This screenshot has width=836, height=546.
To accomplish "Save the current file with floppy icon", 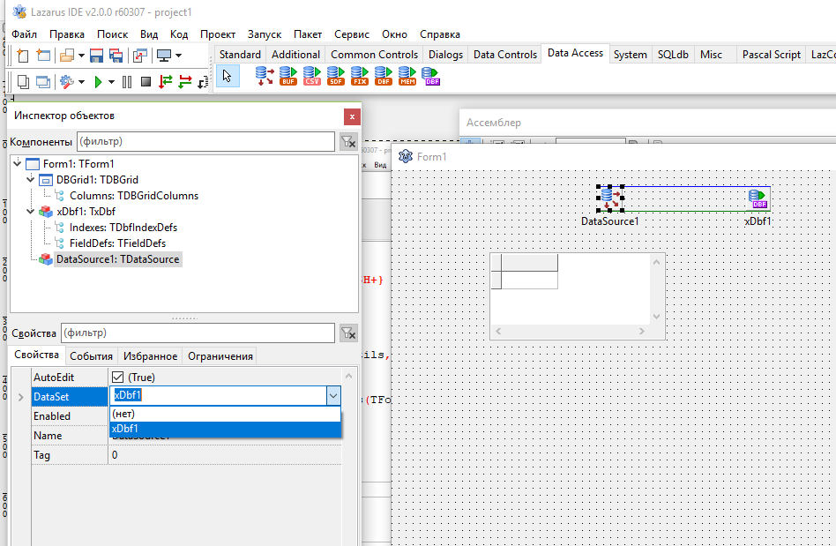I will point(96,56).
